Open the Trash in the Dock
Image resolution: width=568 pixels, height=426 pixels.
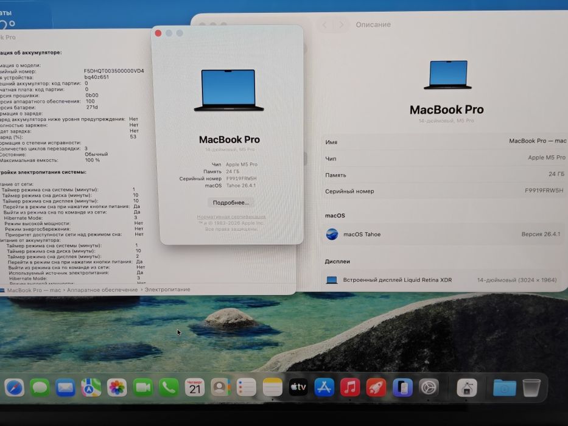tap(531, 388)
